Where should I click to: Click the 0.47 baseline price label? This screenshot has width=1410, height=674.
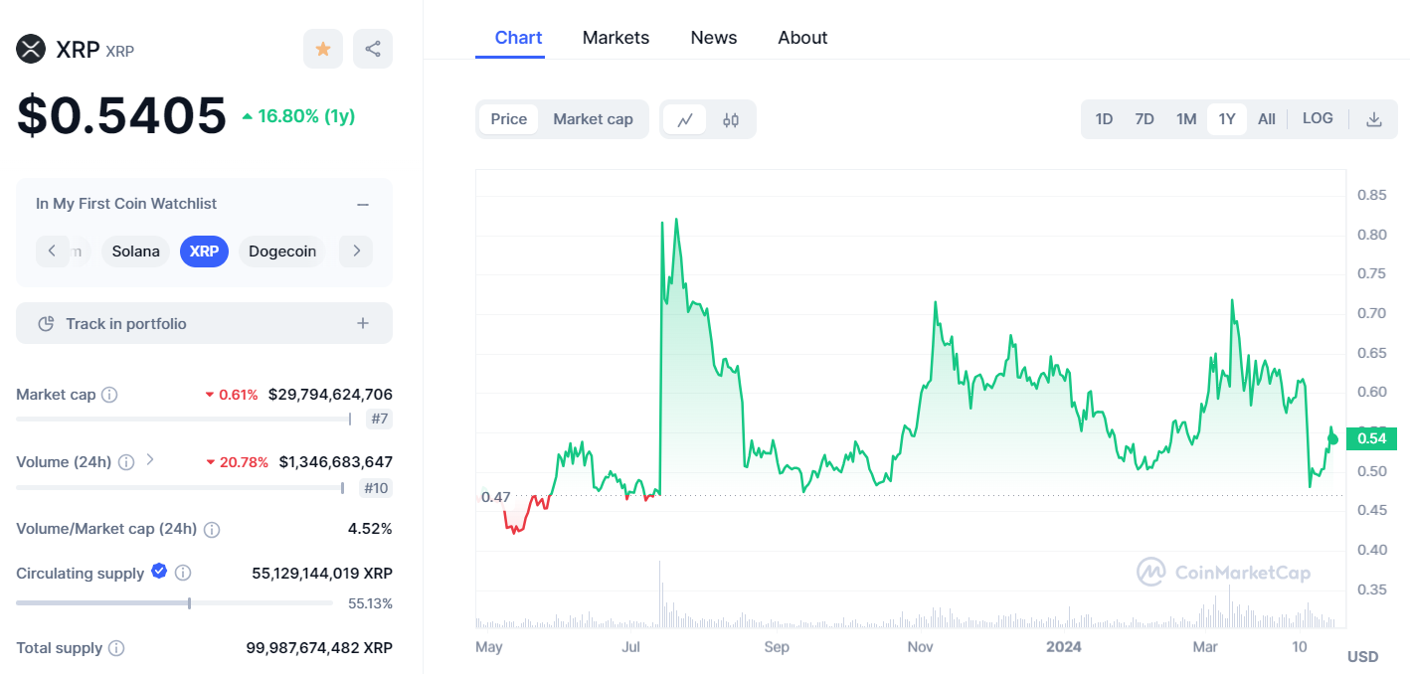[x=495, y=497]
